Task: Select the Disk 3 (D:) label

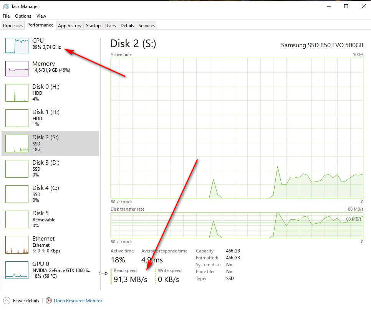Action: (x=46, y=163)
